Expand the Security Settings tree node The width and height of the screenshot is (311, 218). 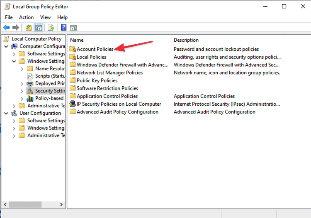tap(22, 91)
